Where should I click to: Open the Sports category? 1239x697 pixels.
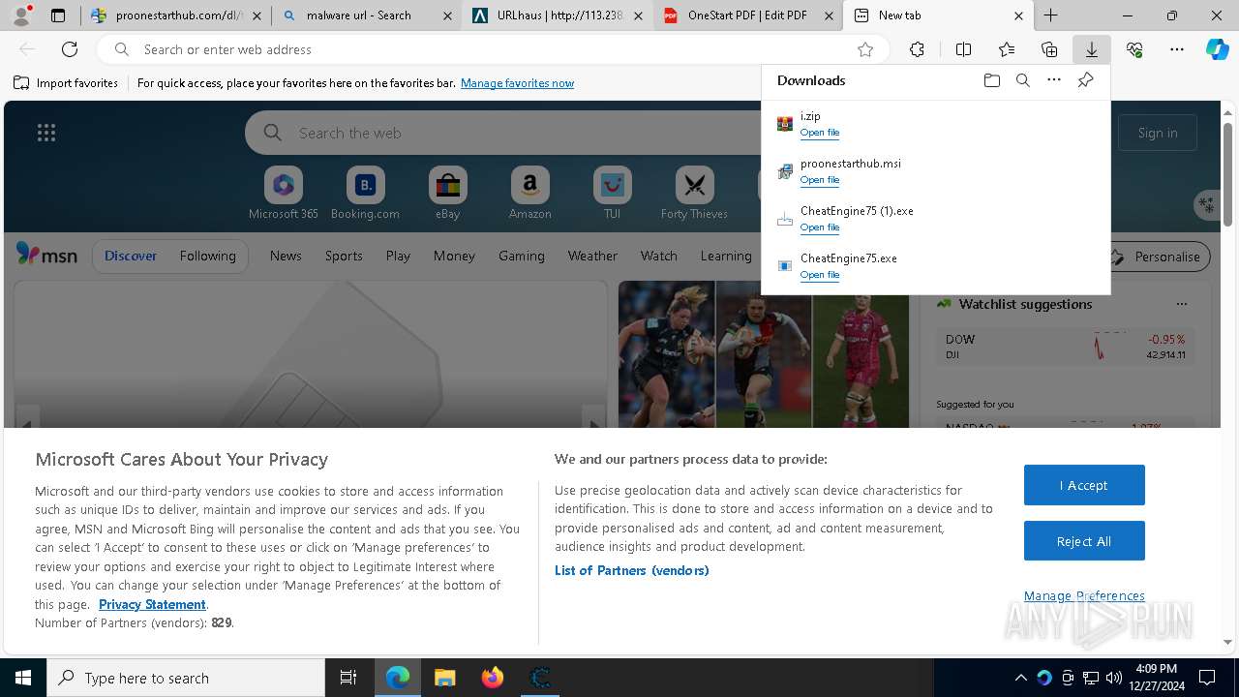(344, 256)
